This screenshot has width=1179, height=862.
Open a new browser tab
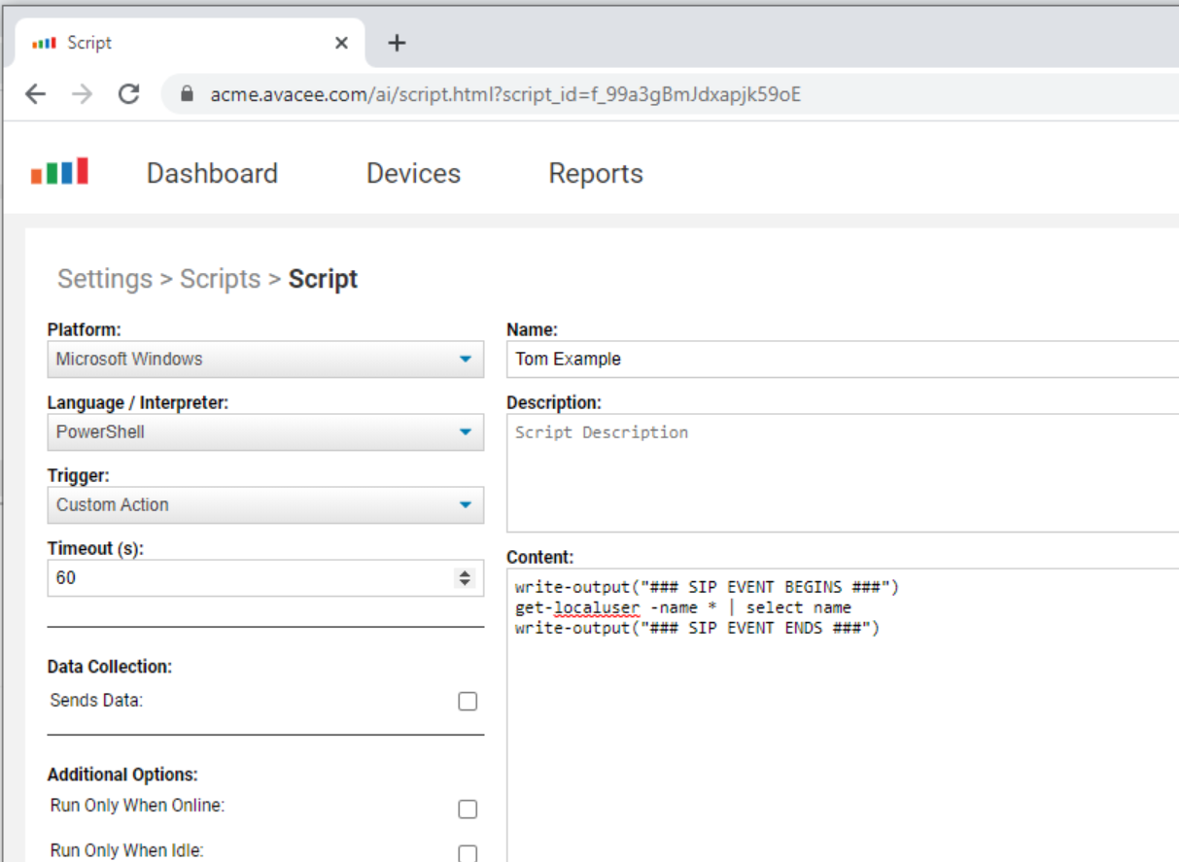click(397, 43)
